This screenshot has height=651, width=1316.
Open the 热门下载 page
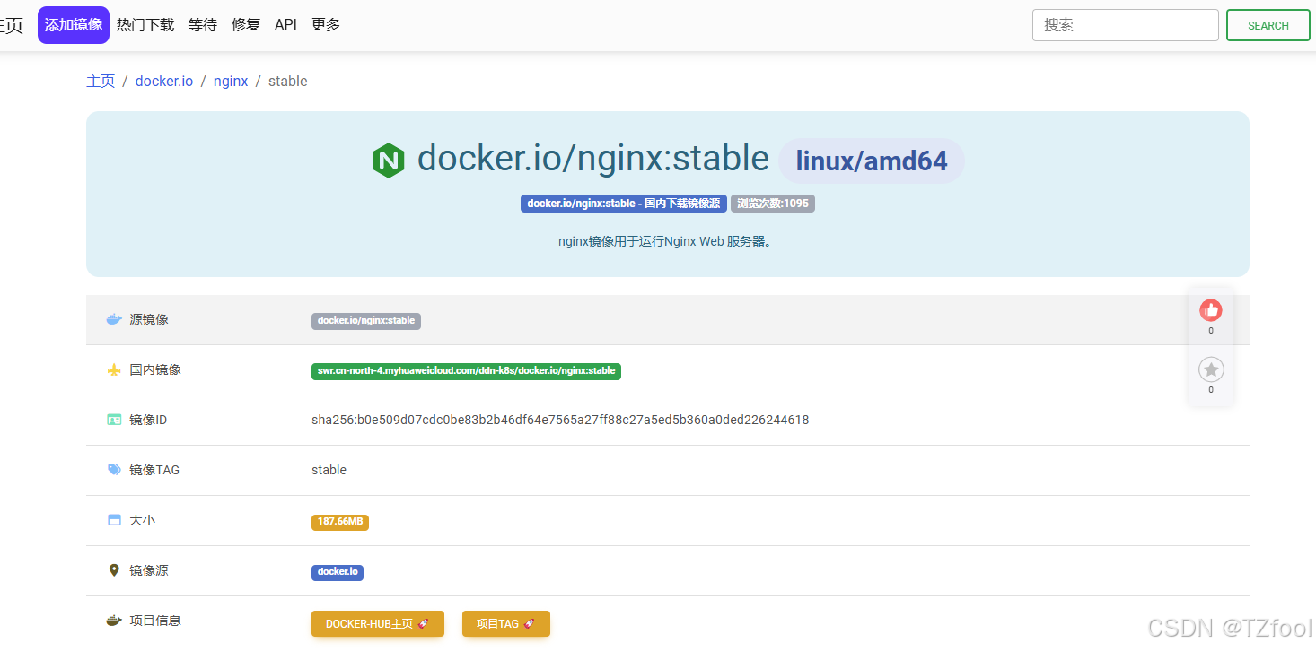[x=145, y=25]
